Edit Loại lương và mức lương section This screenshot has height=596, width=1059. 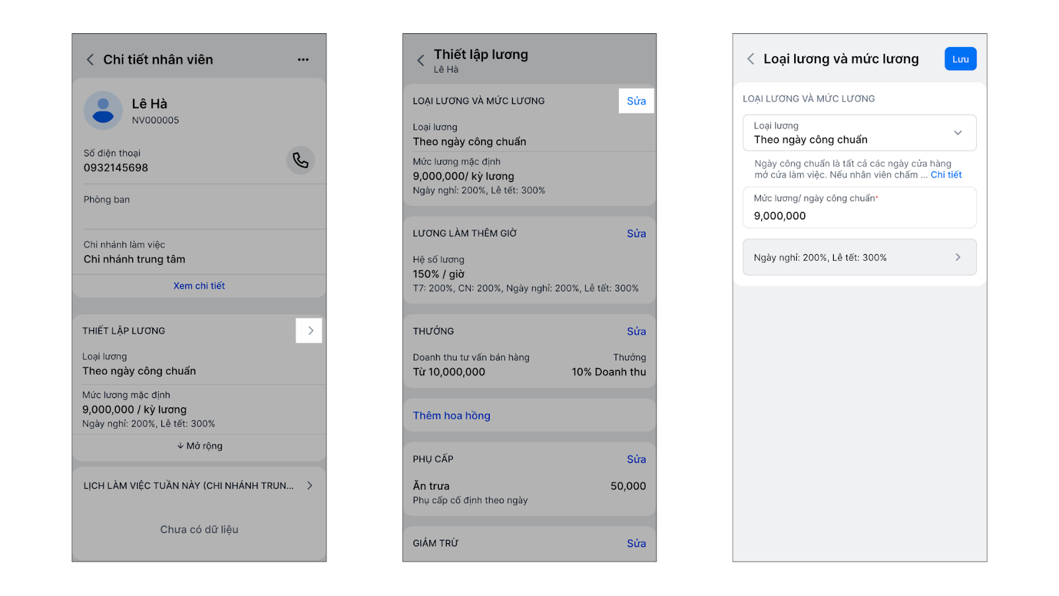coord(636,101)
